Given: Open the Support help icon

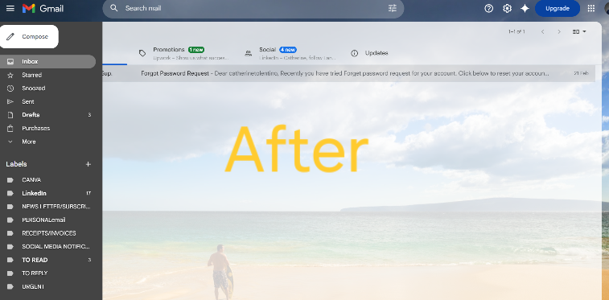Looking at the screenshot, I should coord(489,8).
